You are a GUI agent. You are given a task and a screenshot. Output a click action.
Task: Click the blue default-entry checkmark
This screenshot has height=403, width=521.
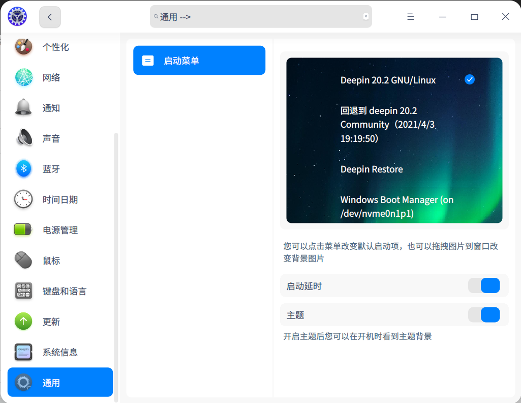pos(470,79)
